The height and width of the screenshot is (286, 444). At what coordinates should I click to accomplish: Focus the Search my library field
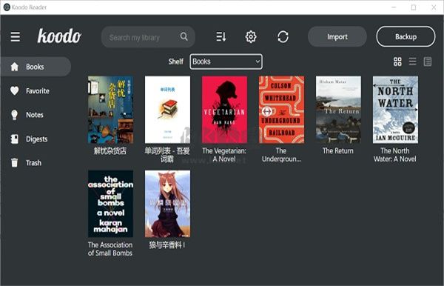(148, 37)
